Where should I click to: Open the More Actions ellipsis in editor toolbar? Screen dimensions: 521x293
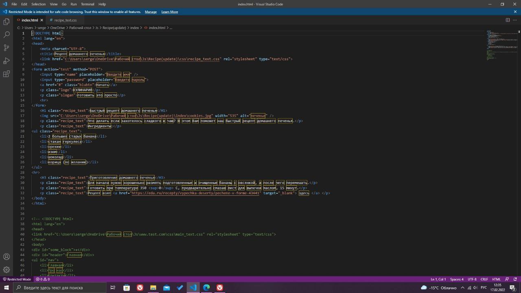pos(515,20)
